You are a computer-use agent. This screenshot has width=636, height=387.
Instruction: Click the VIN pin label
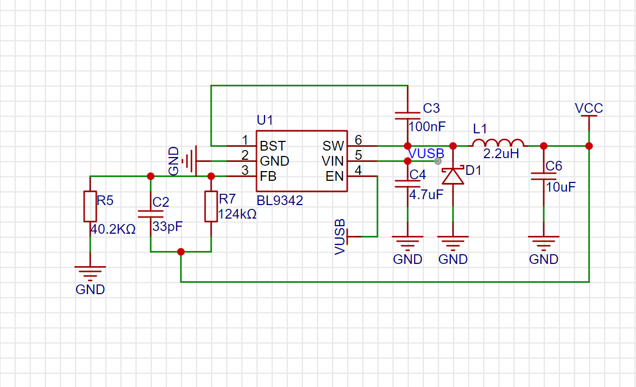coord(333,161)
